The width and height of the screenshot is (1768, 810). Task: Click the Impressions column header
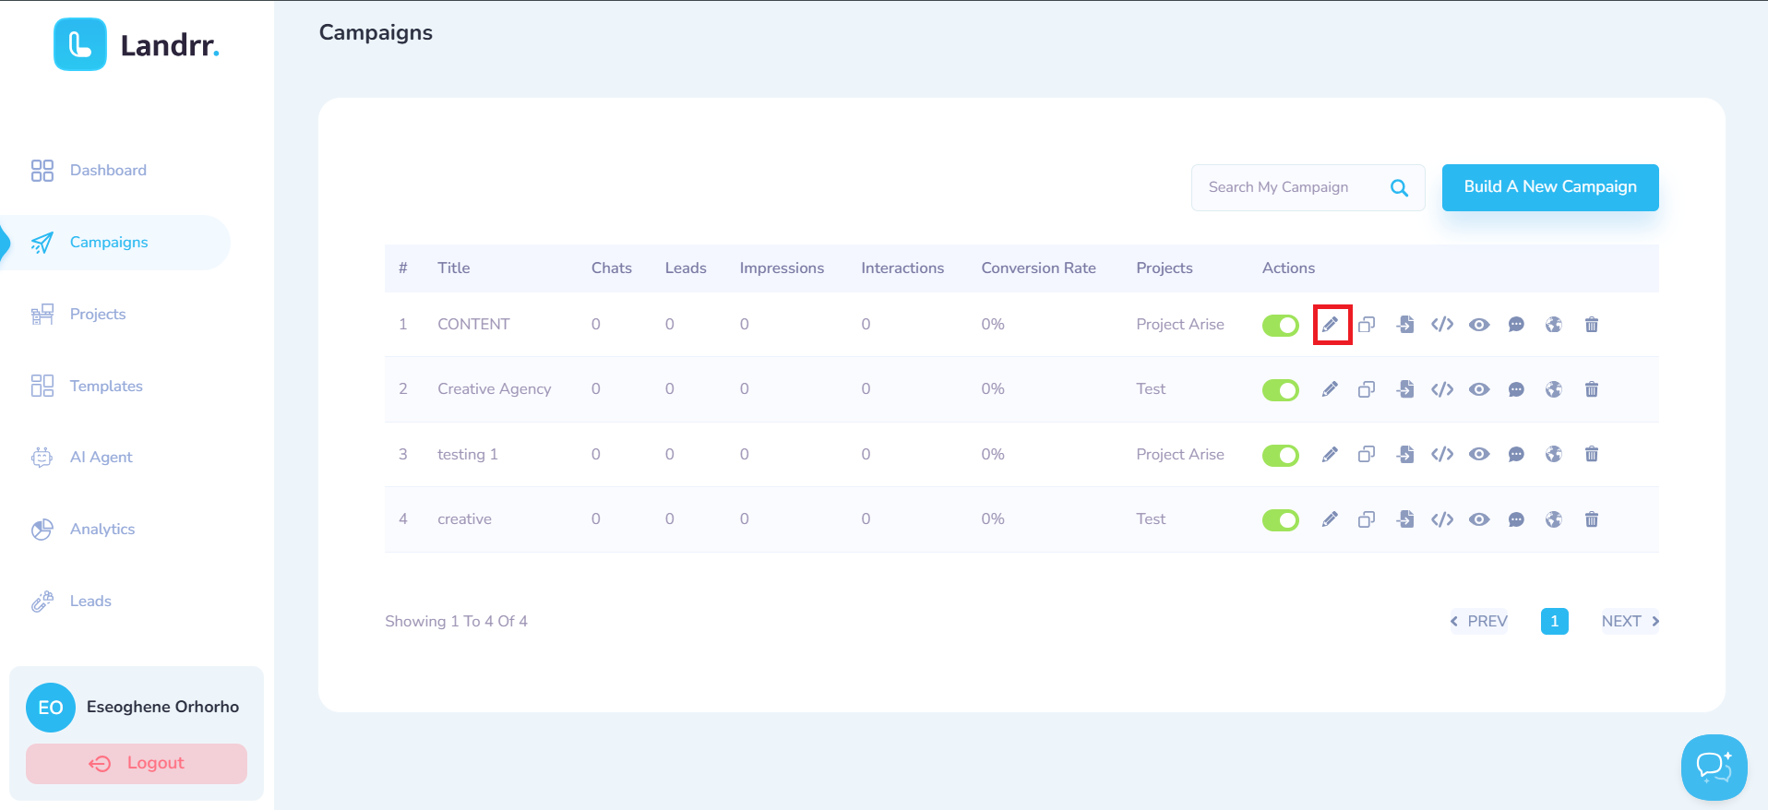[782, 268]
